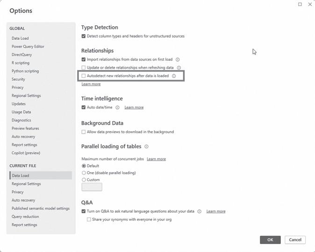
Task: Choose the Custom parallel loading radio button
Action: click(84, 180)
